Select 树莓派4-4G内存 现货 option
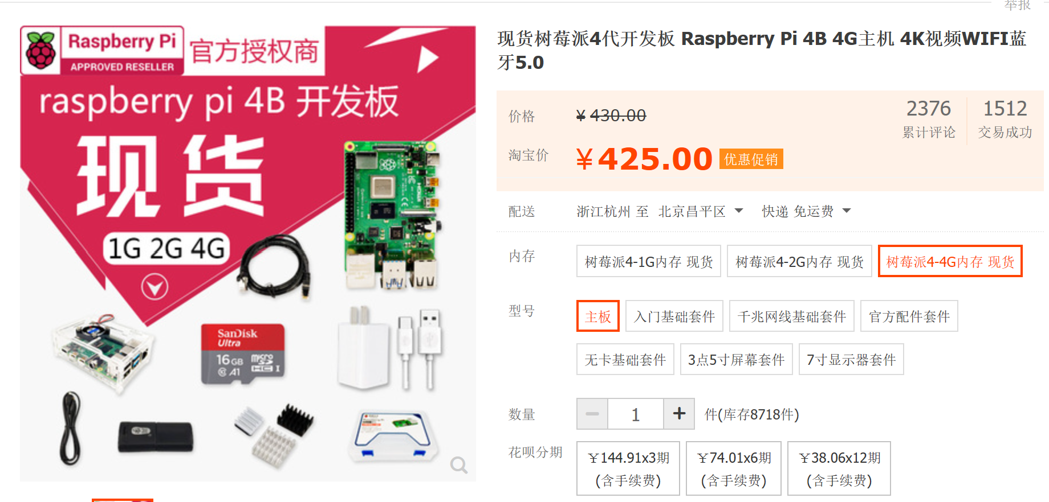Image resolution: width=1049 pixels, height=502 pixels. point(950,261)
